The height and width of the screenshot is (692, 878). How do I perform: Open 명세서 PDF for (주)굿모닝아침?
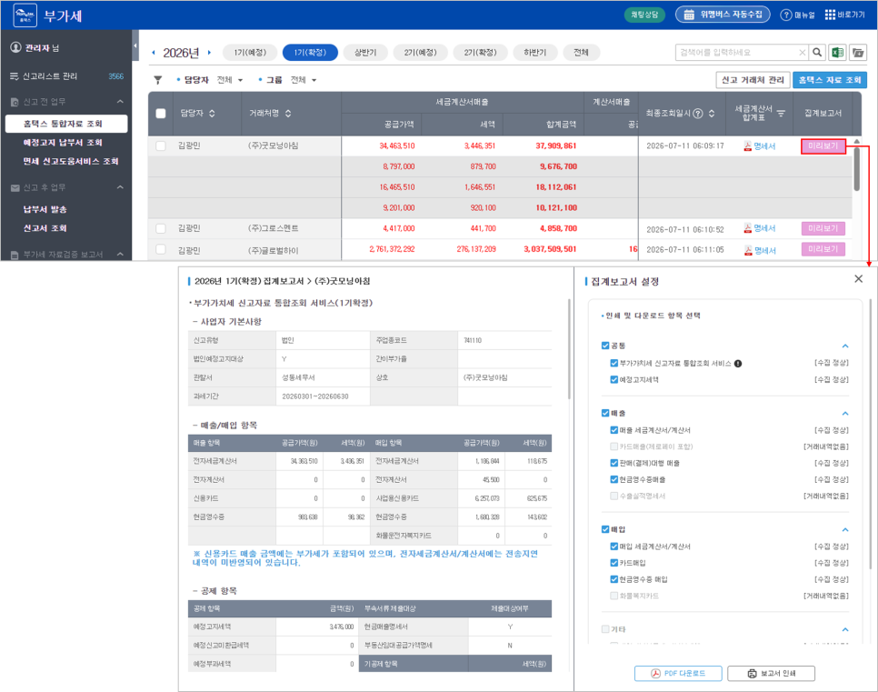(x=759, y=146)
